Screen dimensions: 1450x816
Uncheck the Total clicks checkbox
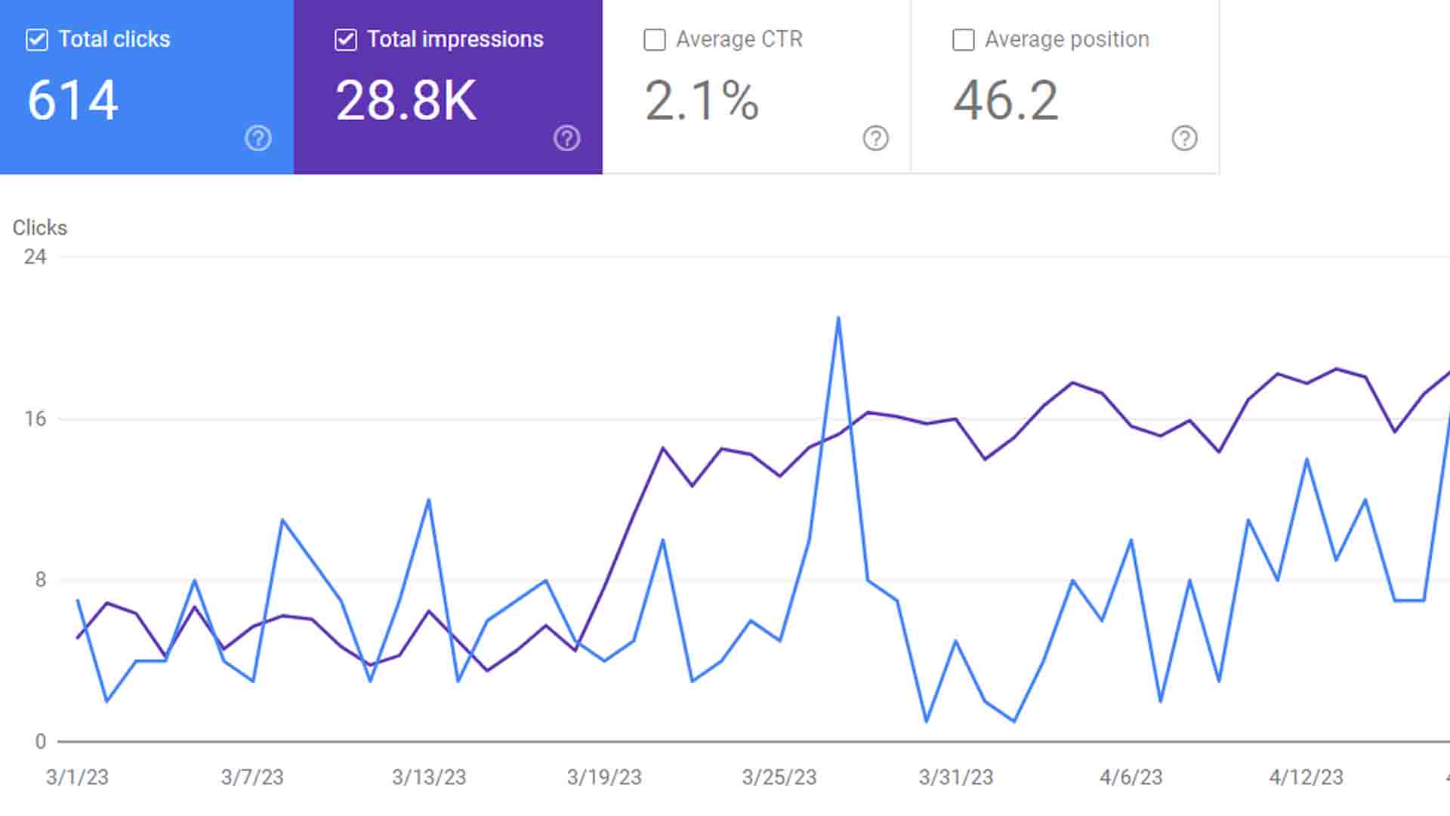[x=37, y=39]
